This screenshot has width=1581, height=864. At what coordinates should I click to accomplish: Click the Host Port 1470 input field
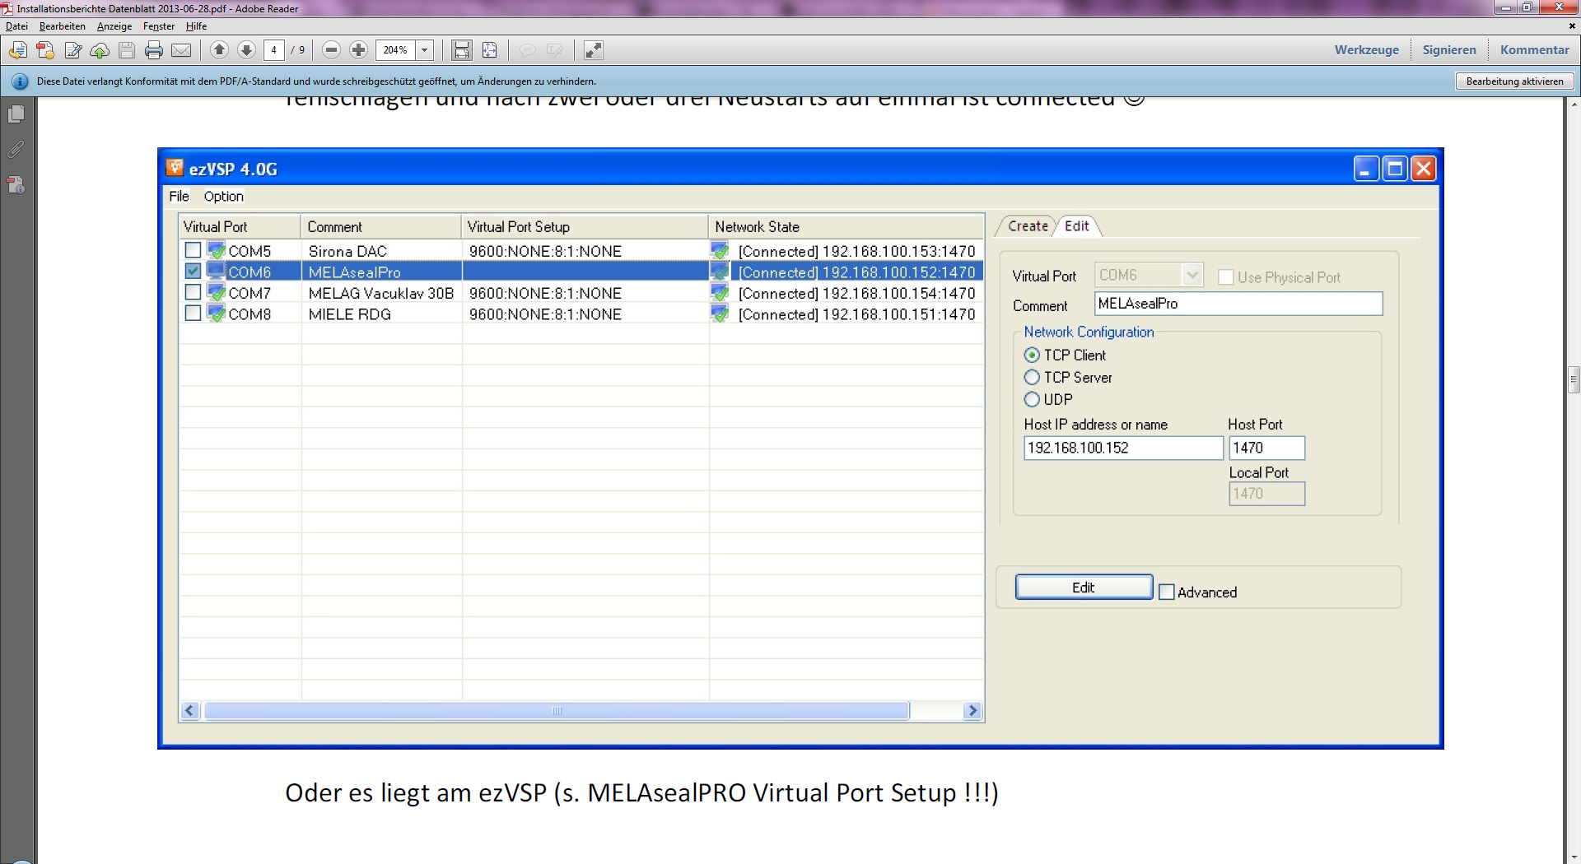coord(1266,448)
